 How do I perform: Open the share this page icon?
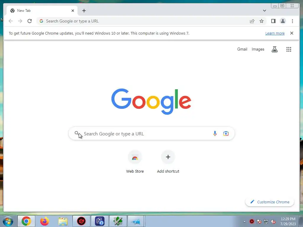click(252, 21)
